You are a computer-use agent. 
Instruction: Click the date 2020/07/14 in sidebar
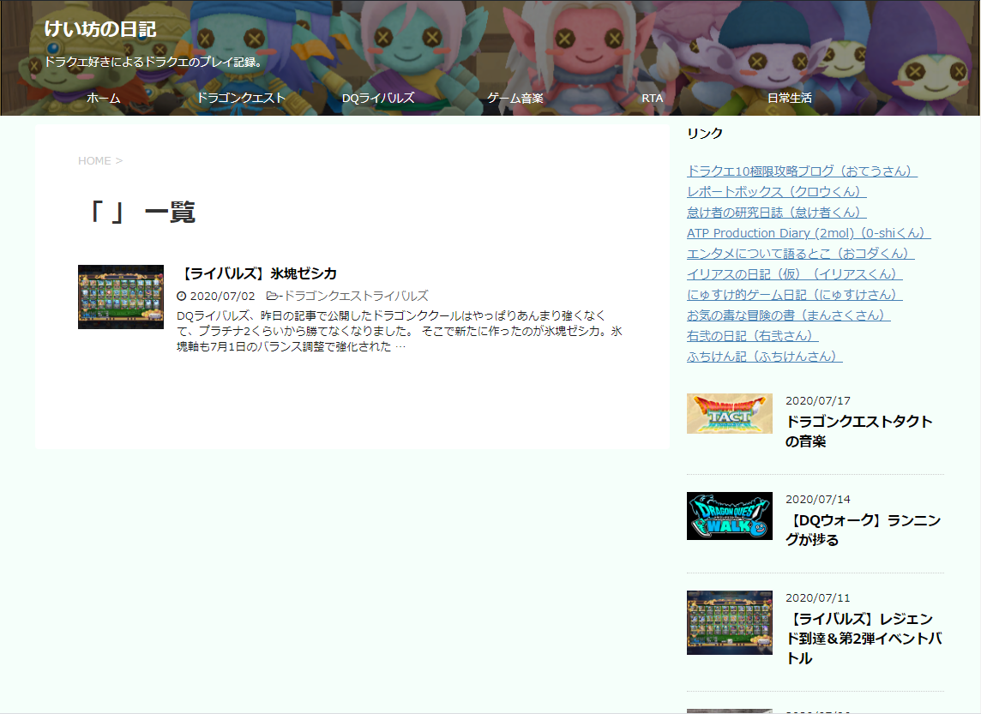point(818,500)
